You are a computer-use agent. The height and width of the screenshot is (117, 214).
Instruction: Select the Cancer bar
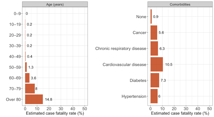click(x=154, y=32)
